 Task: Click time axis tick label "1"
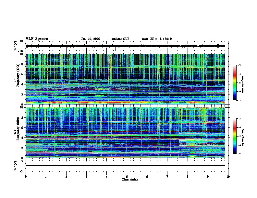pyautogui.click(x=46, y=177)
